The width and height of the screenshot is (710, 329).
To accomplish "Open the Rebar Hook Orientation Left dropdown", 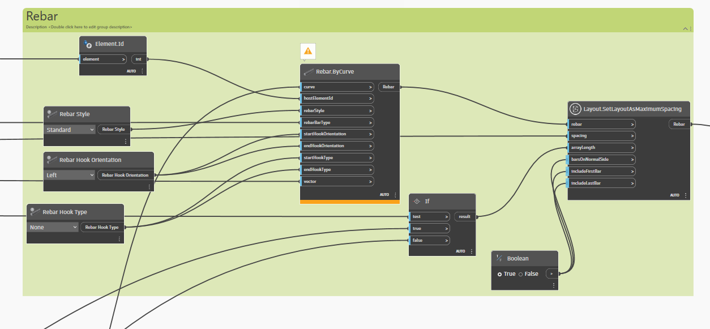I will [70, 175].
